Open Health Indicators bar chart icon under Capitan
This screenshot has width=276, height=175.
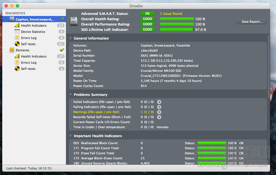coord(17,26)
